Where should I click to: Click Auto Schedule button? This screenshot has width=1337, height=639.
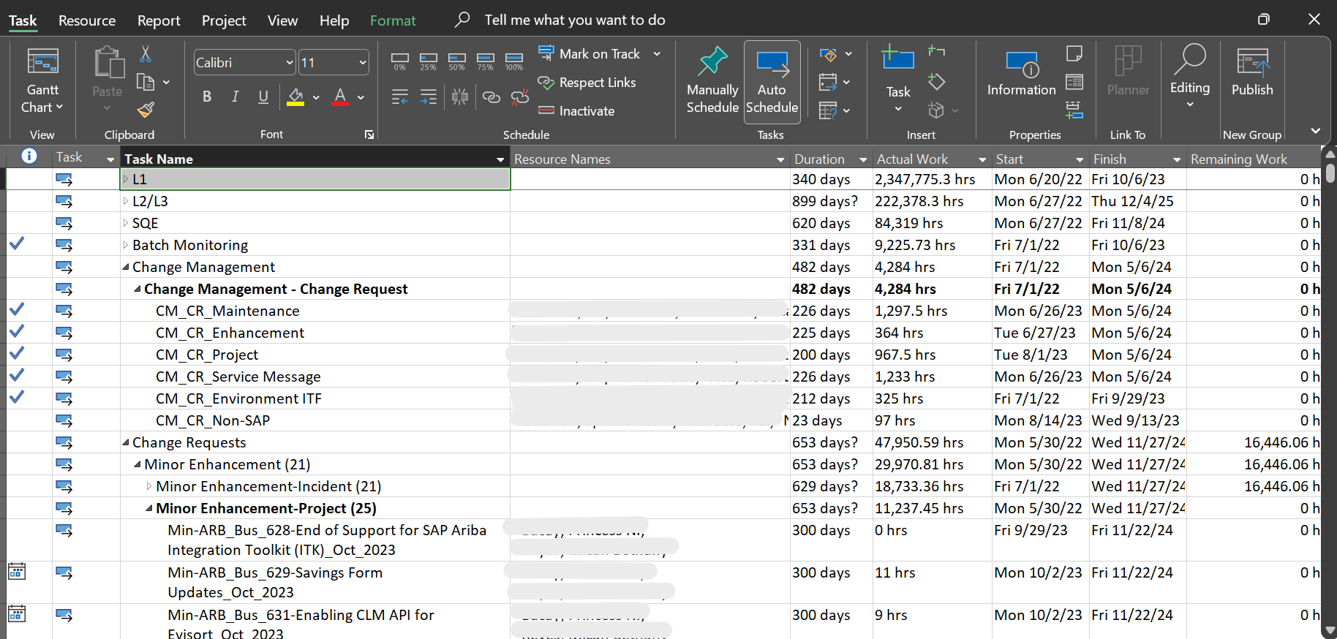[x=772, y=81]
